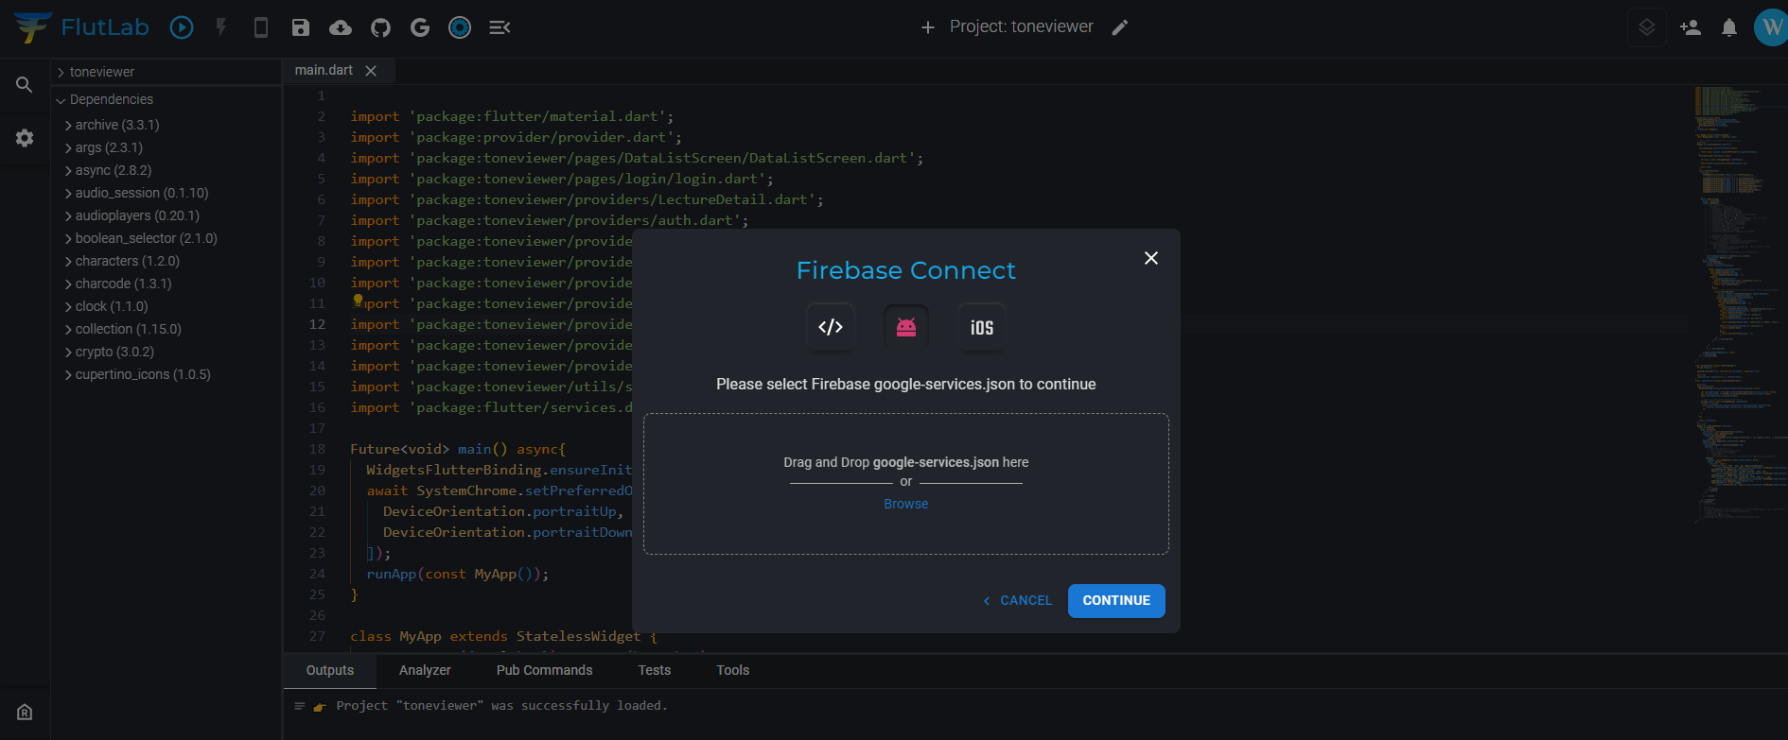The height and width of the screenshot is (740, 1788).
Task: Click the Project: toneviewer title
Action: coord(1022,27)
